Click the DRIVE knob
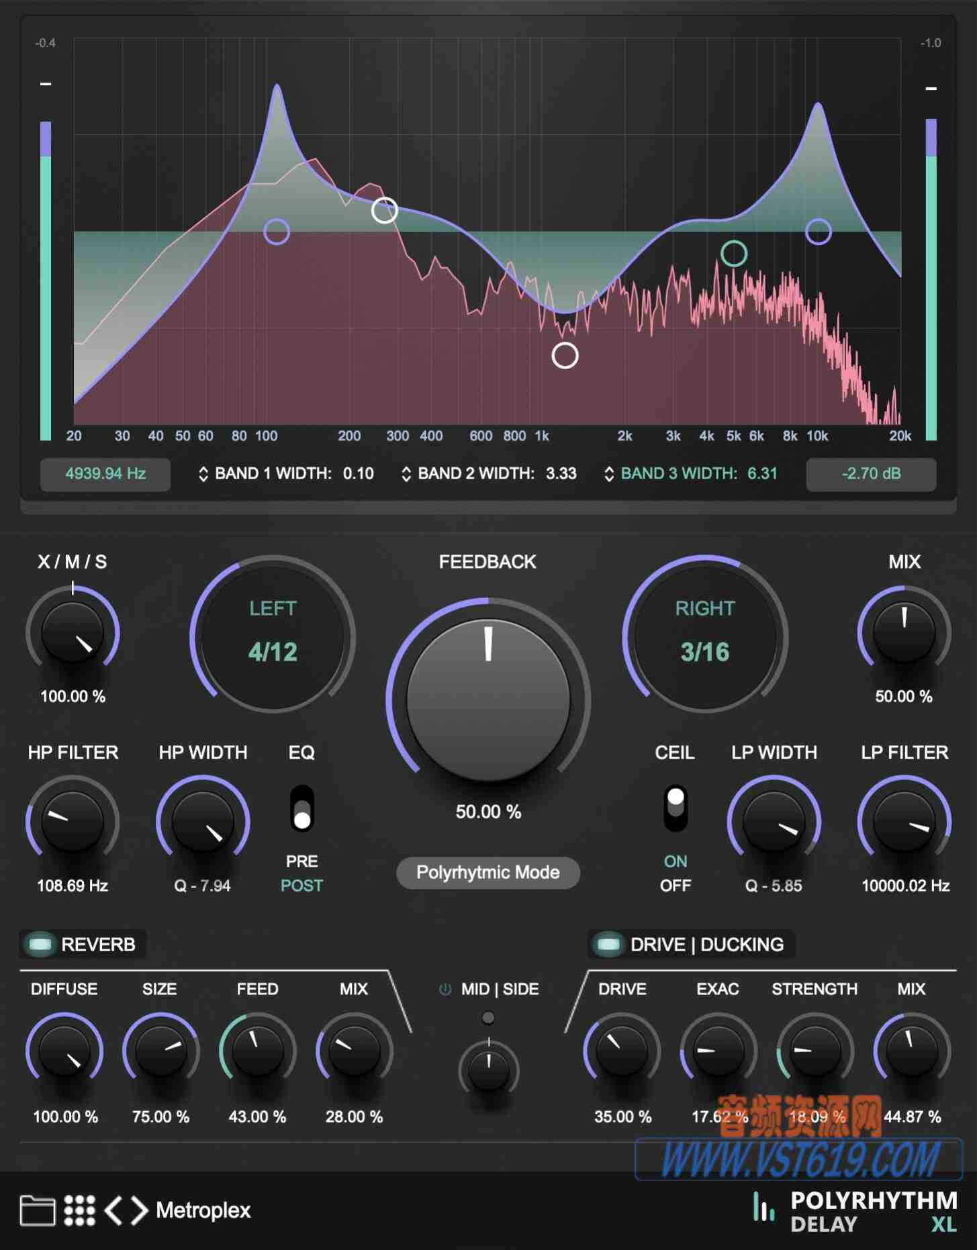Screen dimensions: 977x1250 point(622,1051)
